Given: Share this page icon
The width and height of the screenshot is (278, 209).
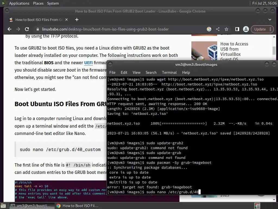Looking at the screenshot, I should click(x=218, y=29).
